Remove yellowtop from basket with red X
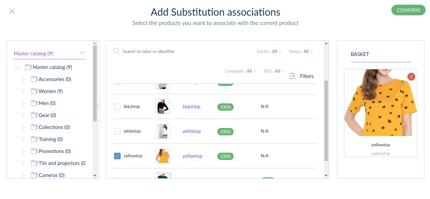This screenshot has height=199, width=430. coord(411,77)
